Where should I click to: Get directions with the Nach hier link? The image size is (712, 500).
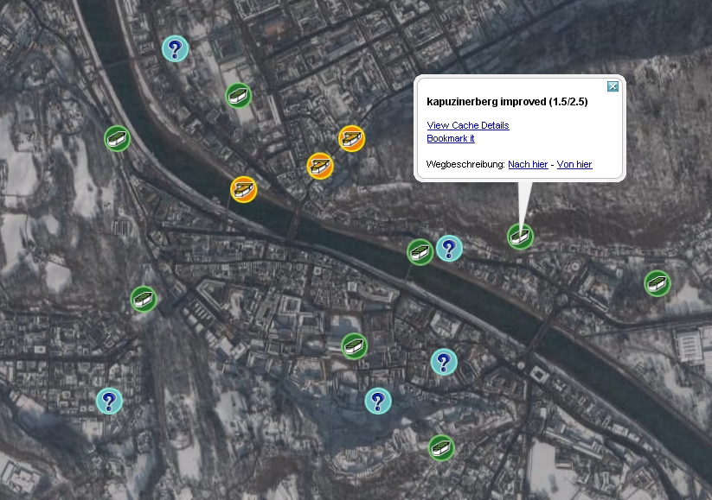coord(527,164)
